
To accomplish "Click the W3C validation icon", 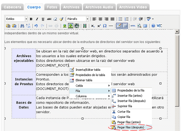I will [159, 26].
